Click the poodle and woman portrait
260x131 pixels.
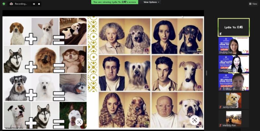[124, 36]
